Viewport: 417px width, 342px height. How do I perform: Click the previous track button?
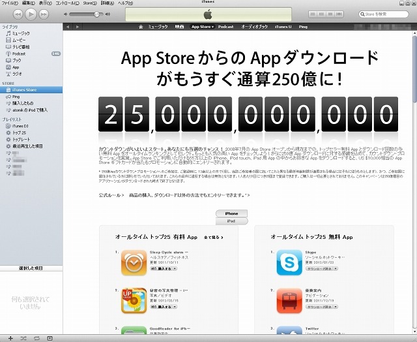coord(18,14)
